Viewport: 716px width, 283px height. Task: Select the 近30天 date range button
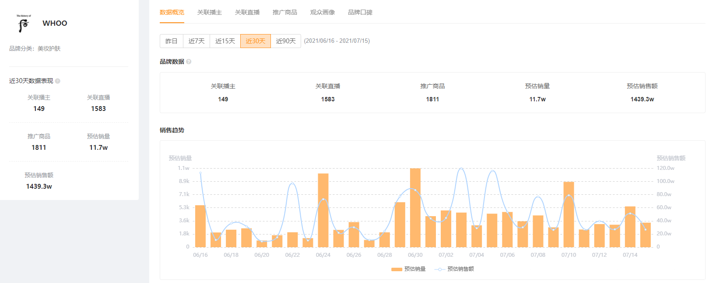(256, 41)
